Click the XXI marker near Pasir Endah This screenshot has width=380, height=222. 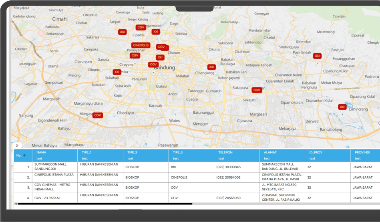[317, 56]
